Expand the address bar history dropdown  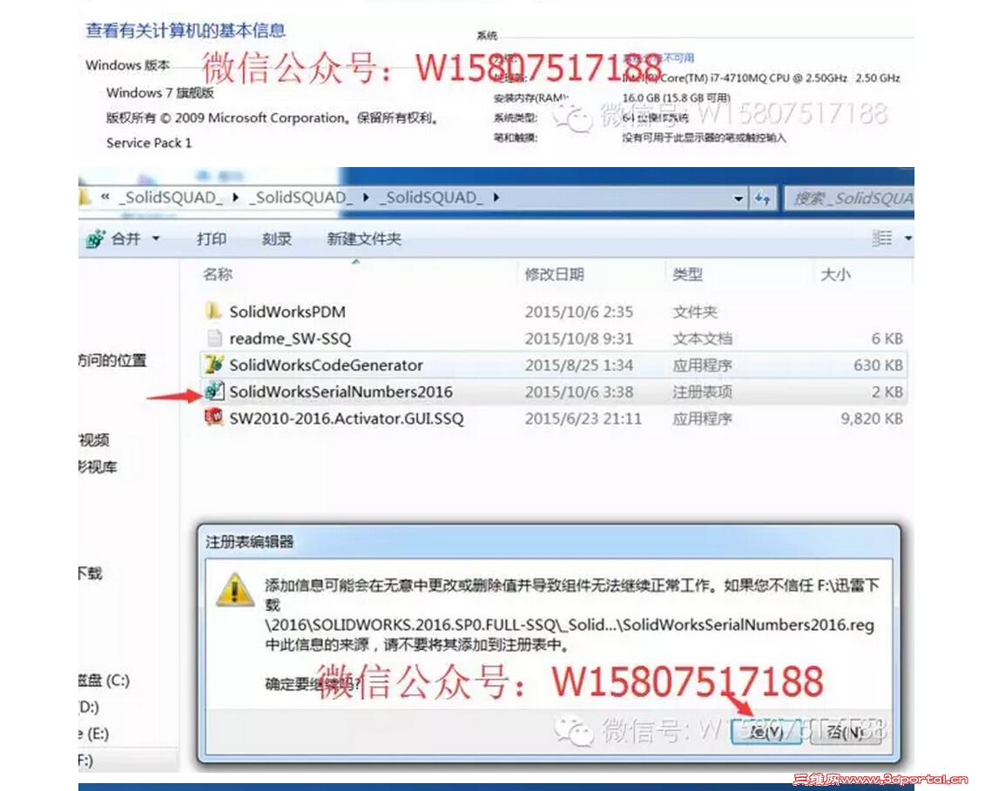tap(739, 199)
